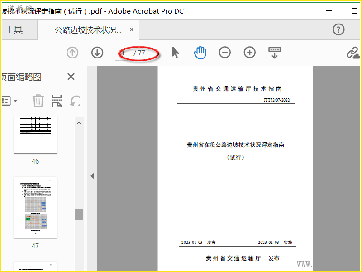Viewport: 362px width, 272px height.
Task: Click the heading 贵州省交通运输厅技术指南
Action: [237, 89]
